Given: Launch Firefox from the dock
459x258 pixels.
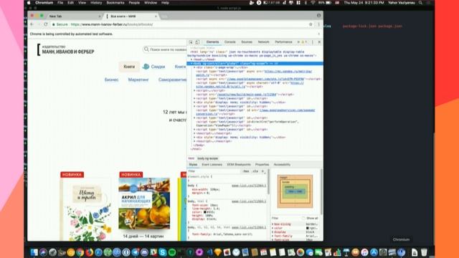Looking at the screenshot, I should pyautogui.click(x=89, y=252).
